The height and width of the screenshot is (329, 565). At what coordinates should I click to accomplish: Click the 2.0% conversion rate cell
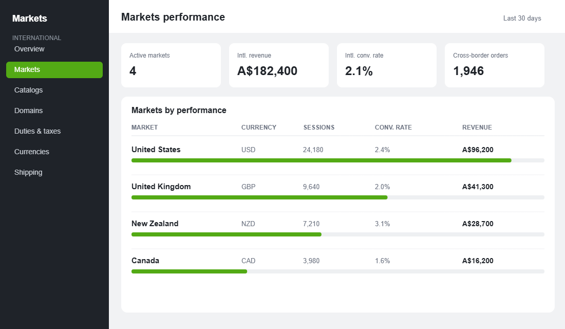point(382,187)
